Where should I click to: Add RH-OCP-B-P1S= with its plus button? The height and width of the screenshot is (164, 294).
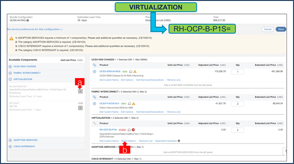coord(80,91)
